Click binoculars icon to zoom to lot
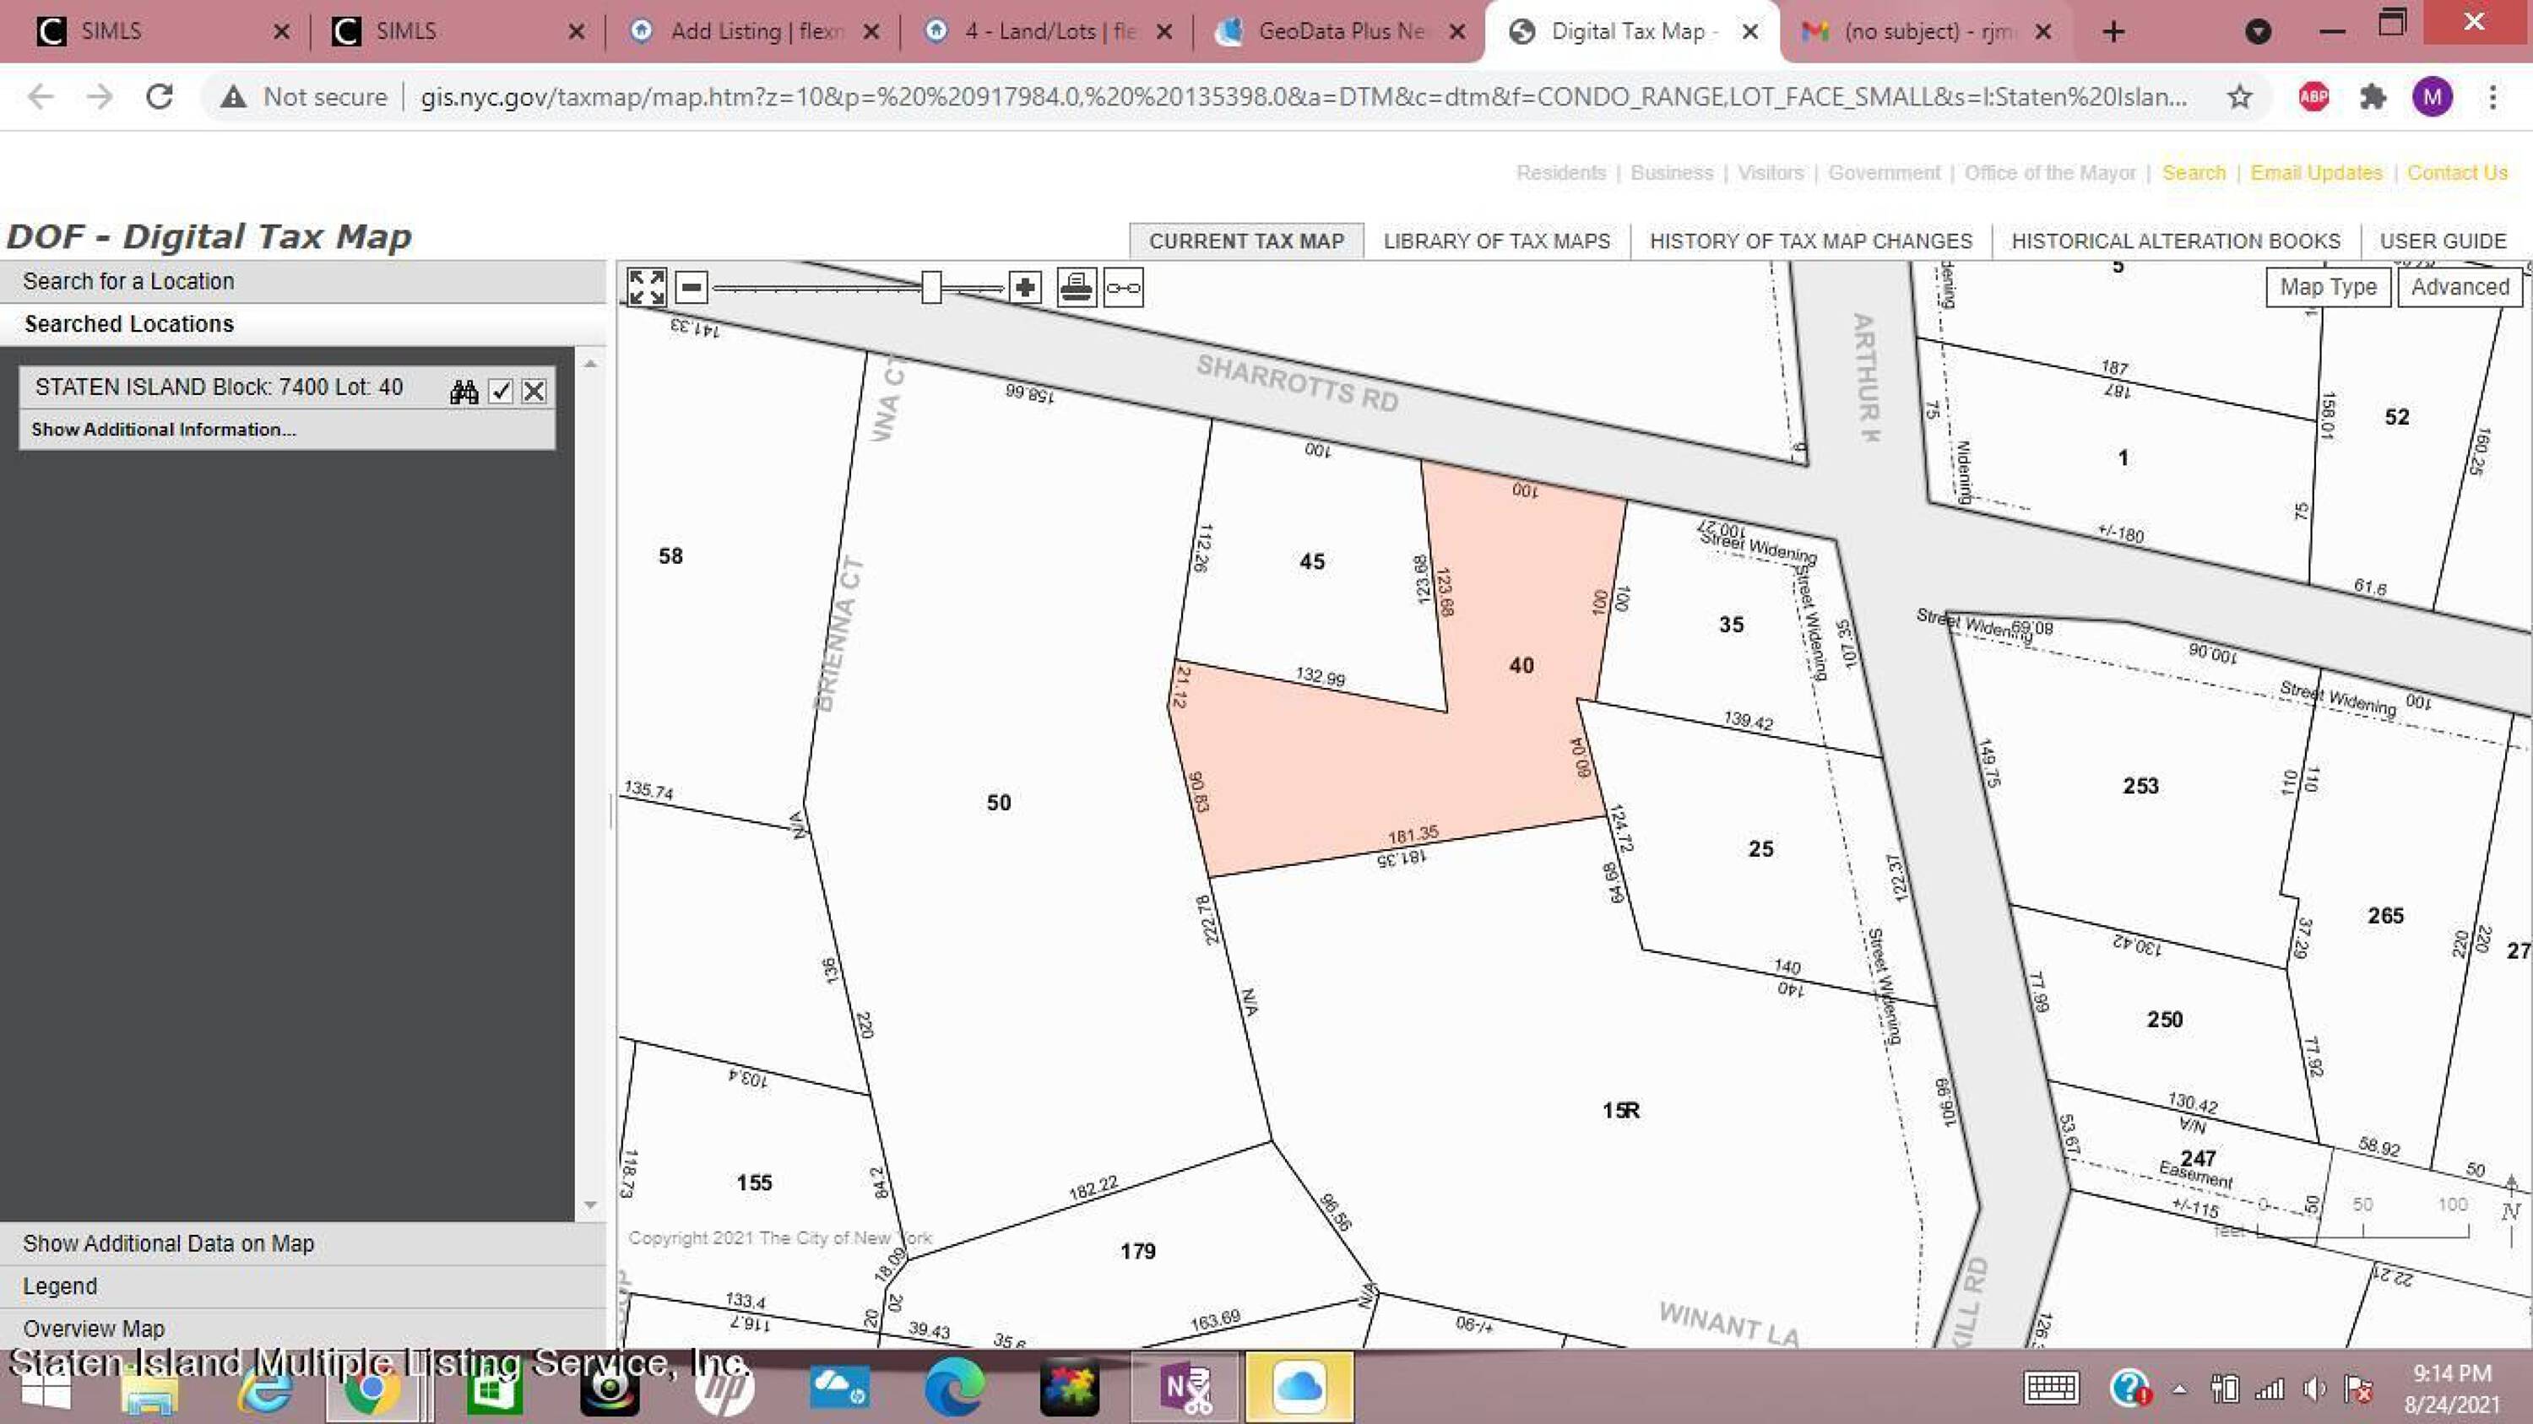This screenshot has height=1424, width=2533. [464, 391]
